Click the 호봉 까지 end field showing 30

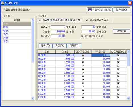88,27
